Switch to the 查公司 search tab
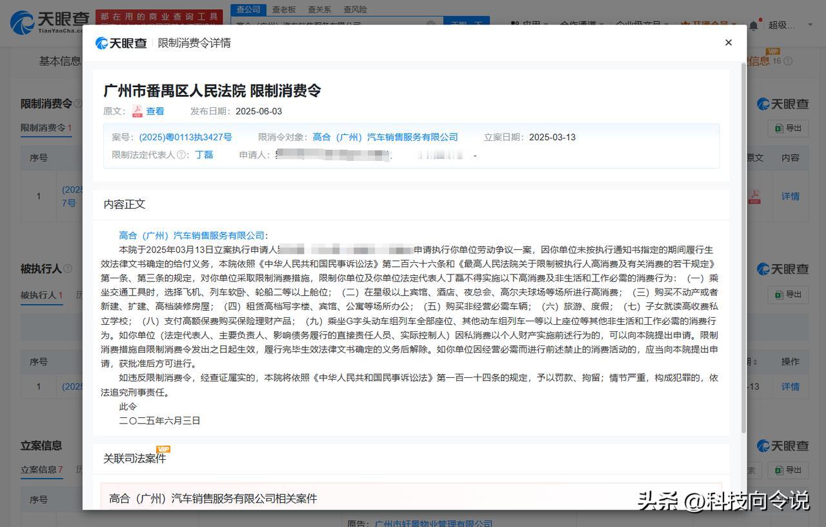 click(248, 10)
